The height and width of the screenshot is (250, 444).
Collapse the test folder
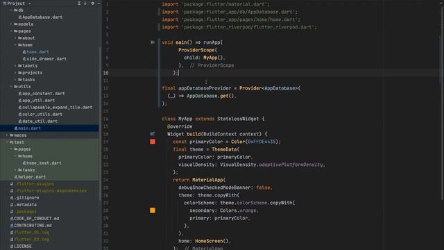(7, 142)
